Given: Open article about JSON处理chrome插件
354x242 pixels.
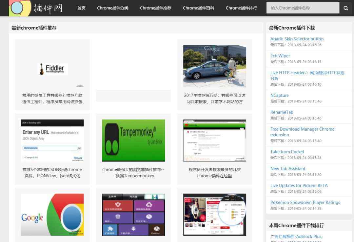Looking at the screenshot, I should 52,173.
